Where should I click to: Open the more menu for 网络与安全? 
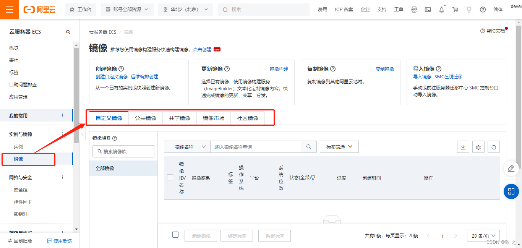63,177
